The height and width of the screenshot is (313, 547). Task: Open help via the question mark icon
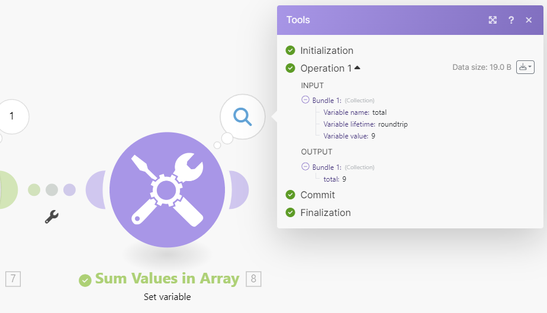511,20
